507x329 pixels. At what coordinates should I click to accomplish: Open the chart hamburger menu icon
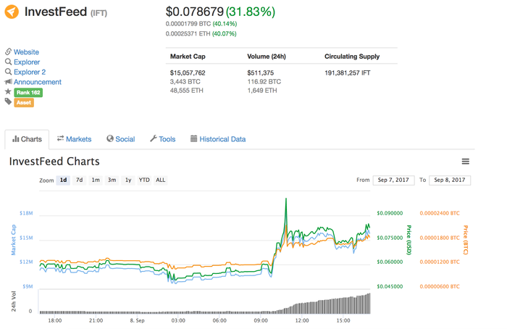coord(465,162)
